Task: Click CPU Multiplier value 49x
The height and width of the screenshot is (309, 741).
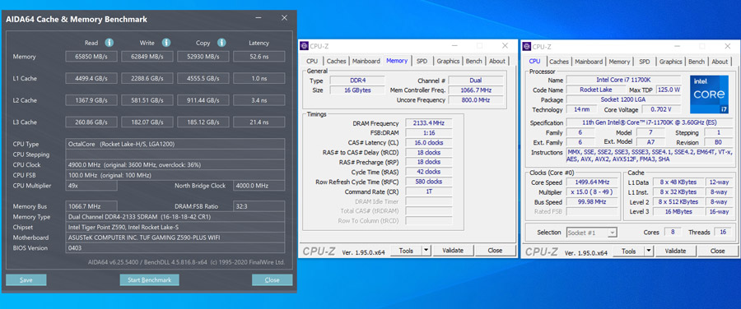Action: (91, 186)
